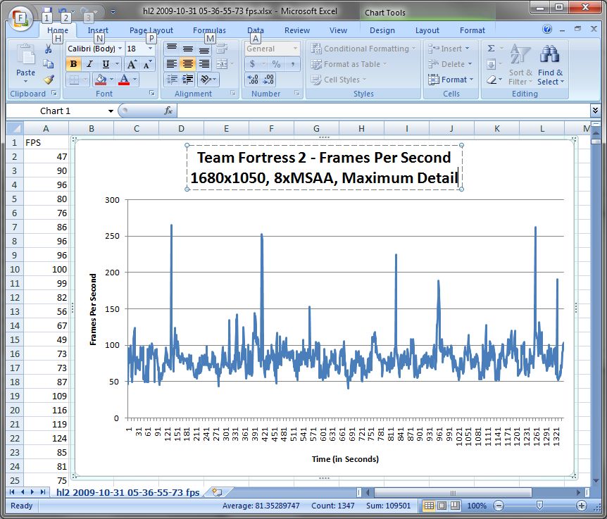This screenshot has width=607, height=519.
Task: Open the Chart Tools Format tab
Action: 473,30
